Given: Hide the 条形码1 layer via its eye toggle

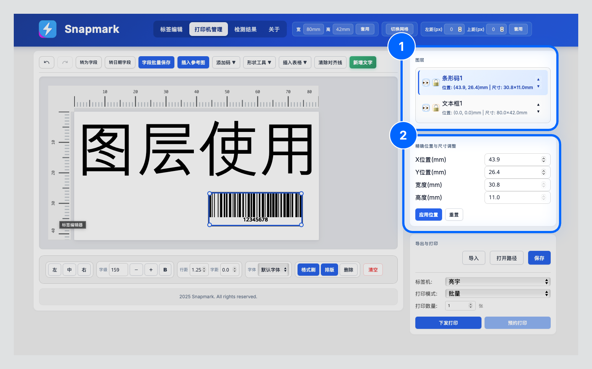Looking at the screenshot, I should [426, 82].
